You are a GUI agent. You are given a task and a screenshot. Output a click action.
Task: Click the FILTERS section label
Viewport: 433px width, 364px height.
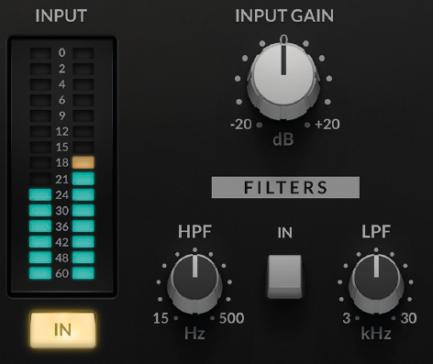click(285, 187)
